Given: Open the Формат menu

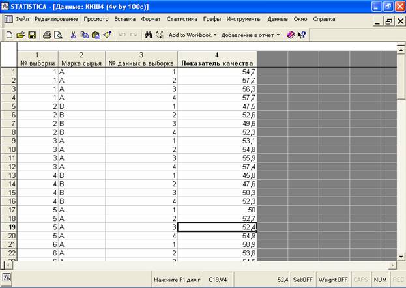Looking at the screenshot, I should 151,19.
